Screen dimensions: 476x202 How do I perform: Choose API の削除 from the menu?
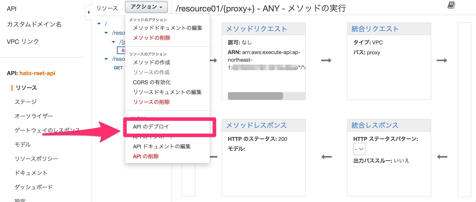click(146, 156)
